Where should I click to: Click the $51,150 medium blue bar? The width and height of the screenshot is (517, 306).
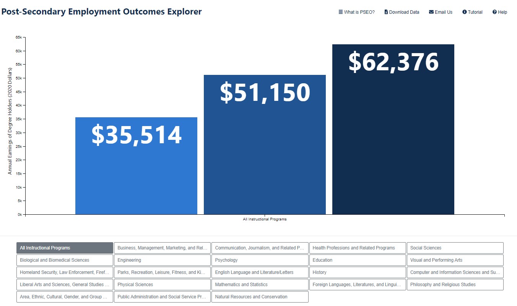tap(265, 153)
